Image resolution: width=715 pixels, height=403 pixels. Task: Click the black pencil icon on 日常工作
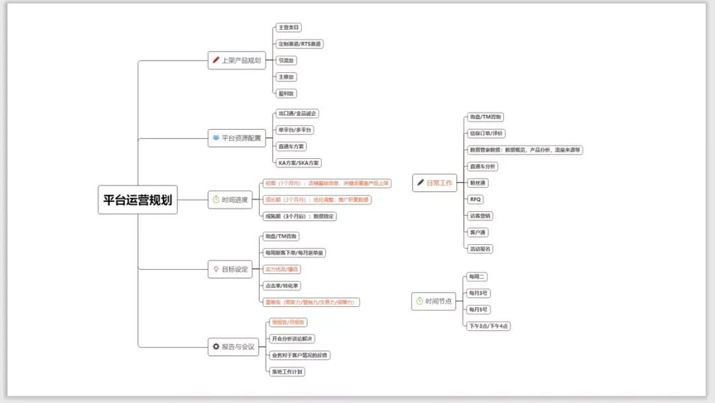pyautogui.click(x=420, y=183)
